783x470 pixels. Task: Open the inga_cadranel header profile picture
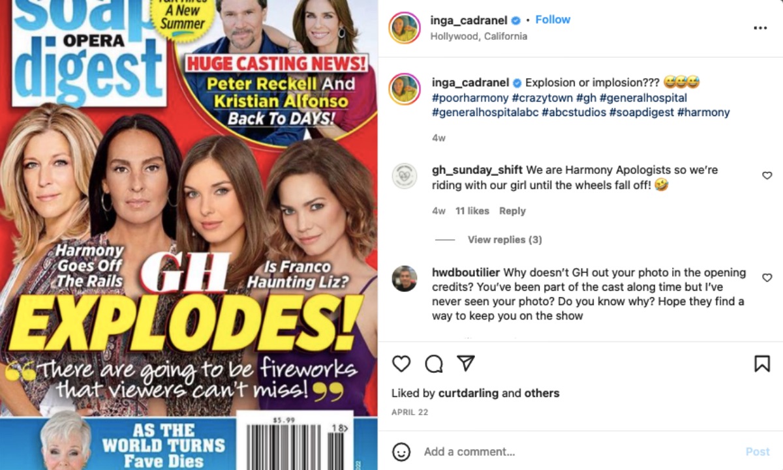click(404, 28)
